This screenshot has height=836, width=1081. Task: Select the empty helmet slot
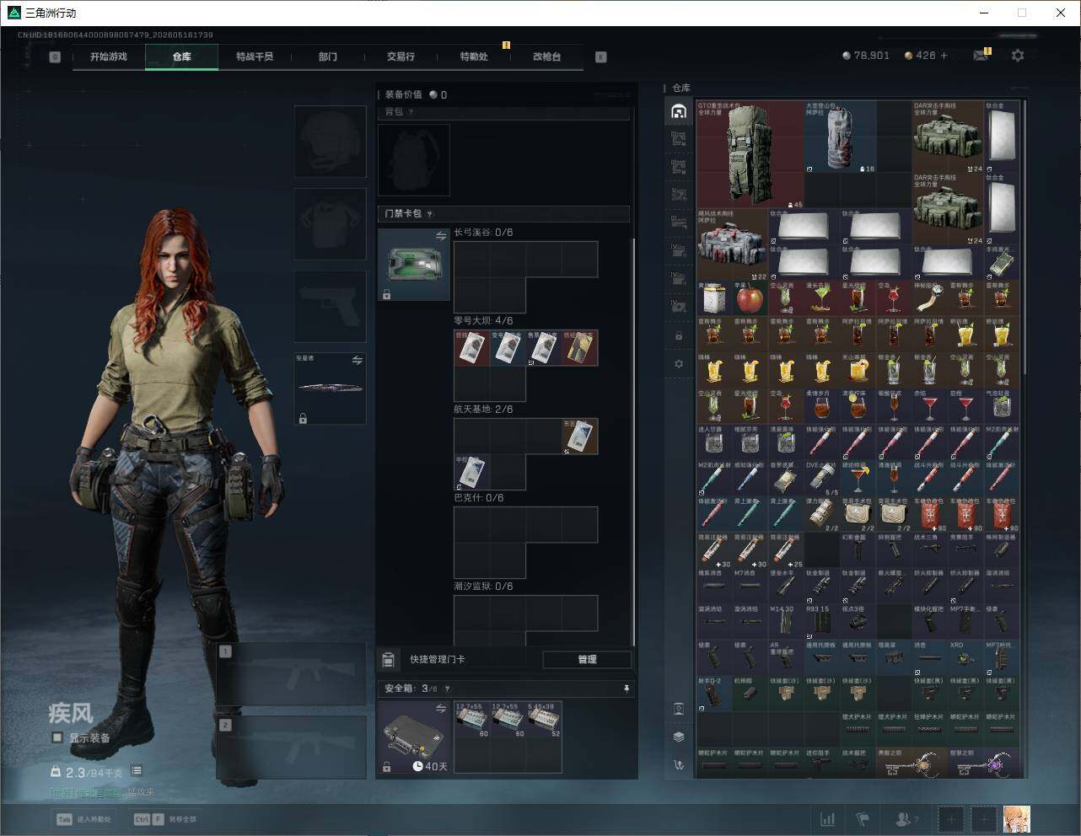[x=331, y=141]
